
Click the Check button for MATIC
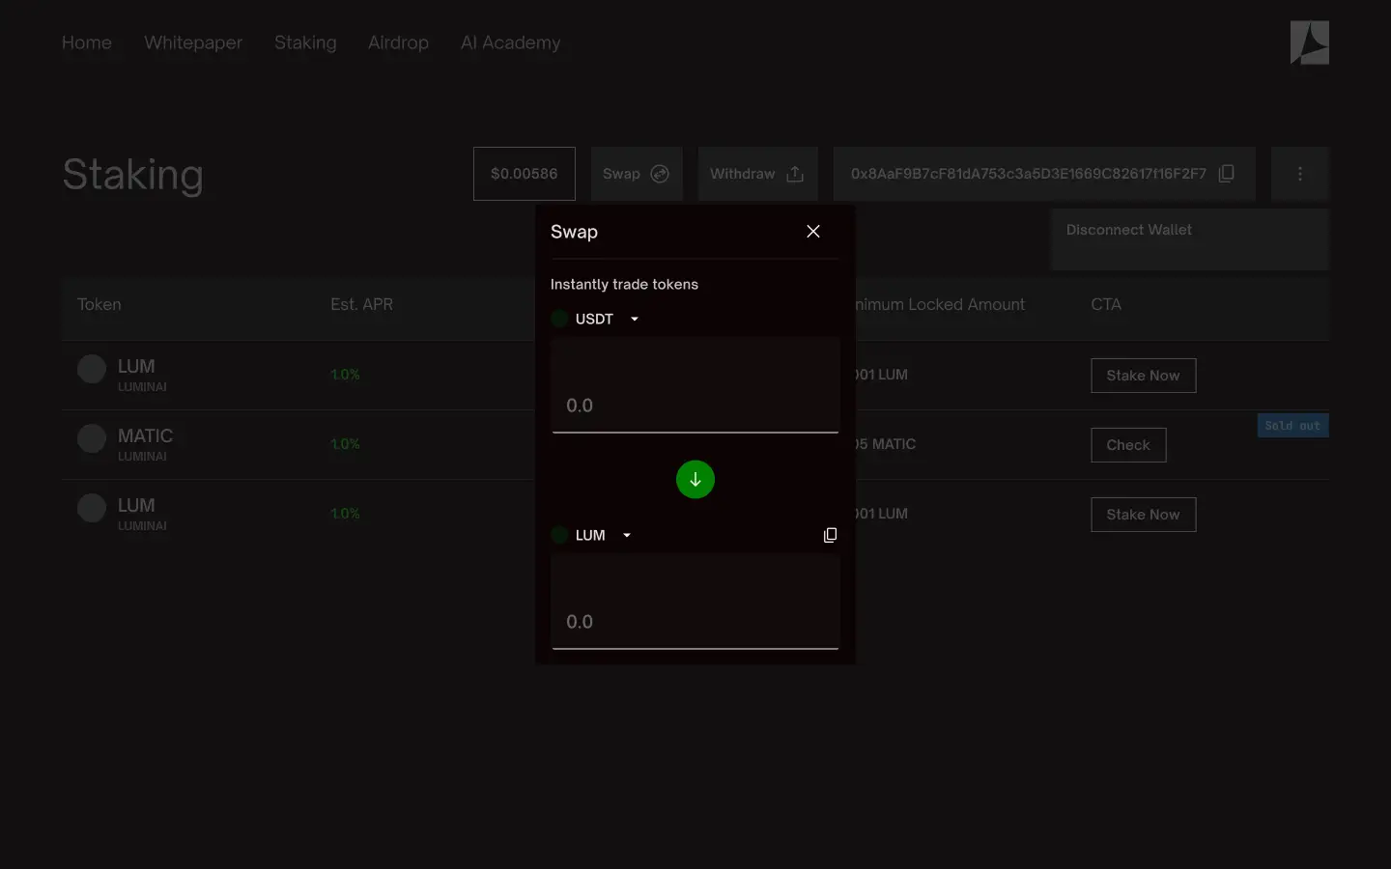click(1128, 445)
